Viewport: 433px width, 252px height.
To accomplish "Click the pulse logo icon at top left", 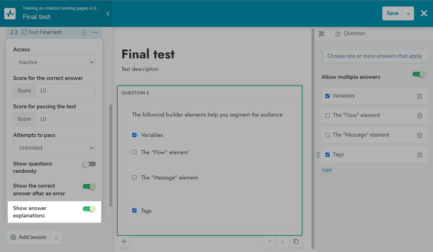I will point(10,13).
